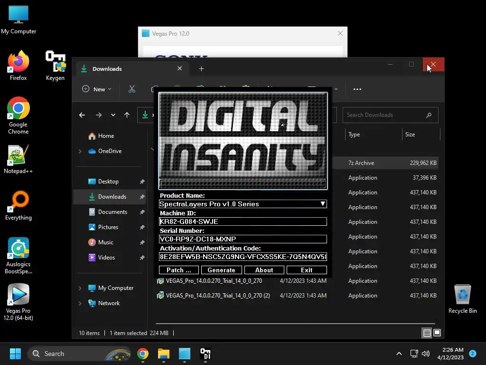Viewport: 486px width, 365px height.
Task: Go forward in File Explorer
Action: [99, 115]
